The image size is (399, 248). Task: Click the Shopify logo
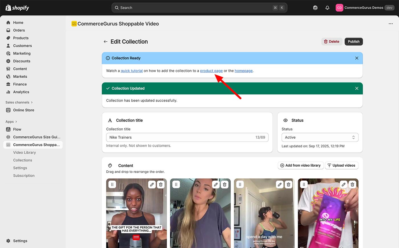coord(17,7)
